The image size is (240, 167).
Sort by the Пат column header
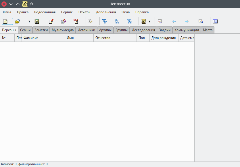(x=18, y=38)
